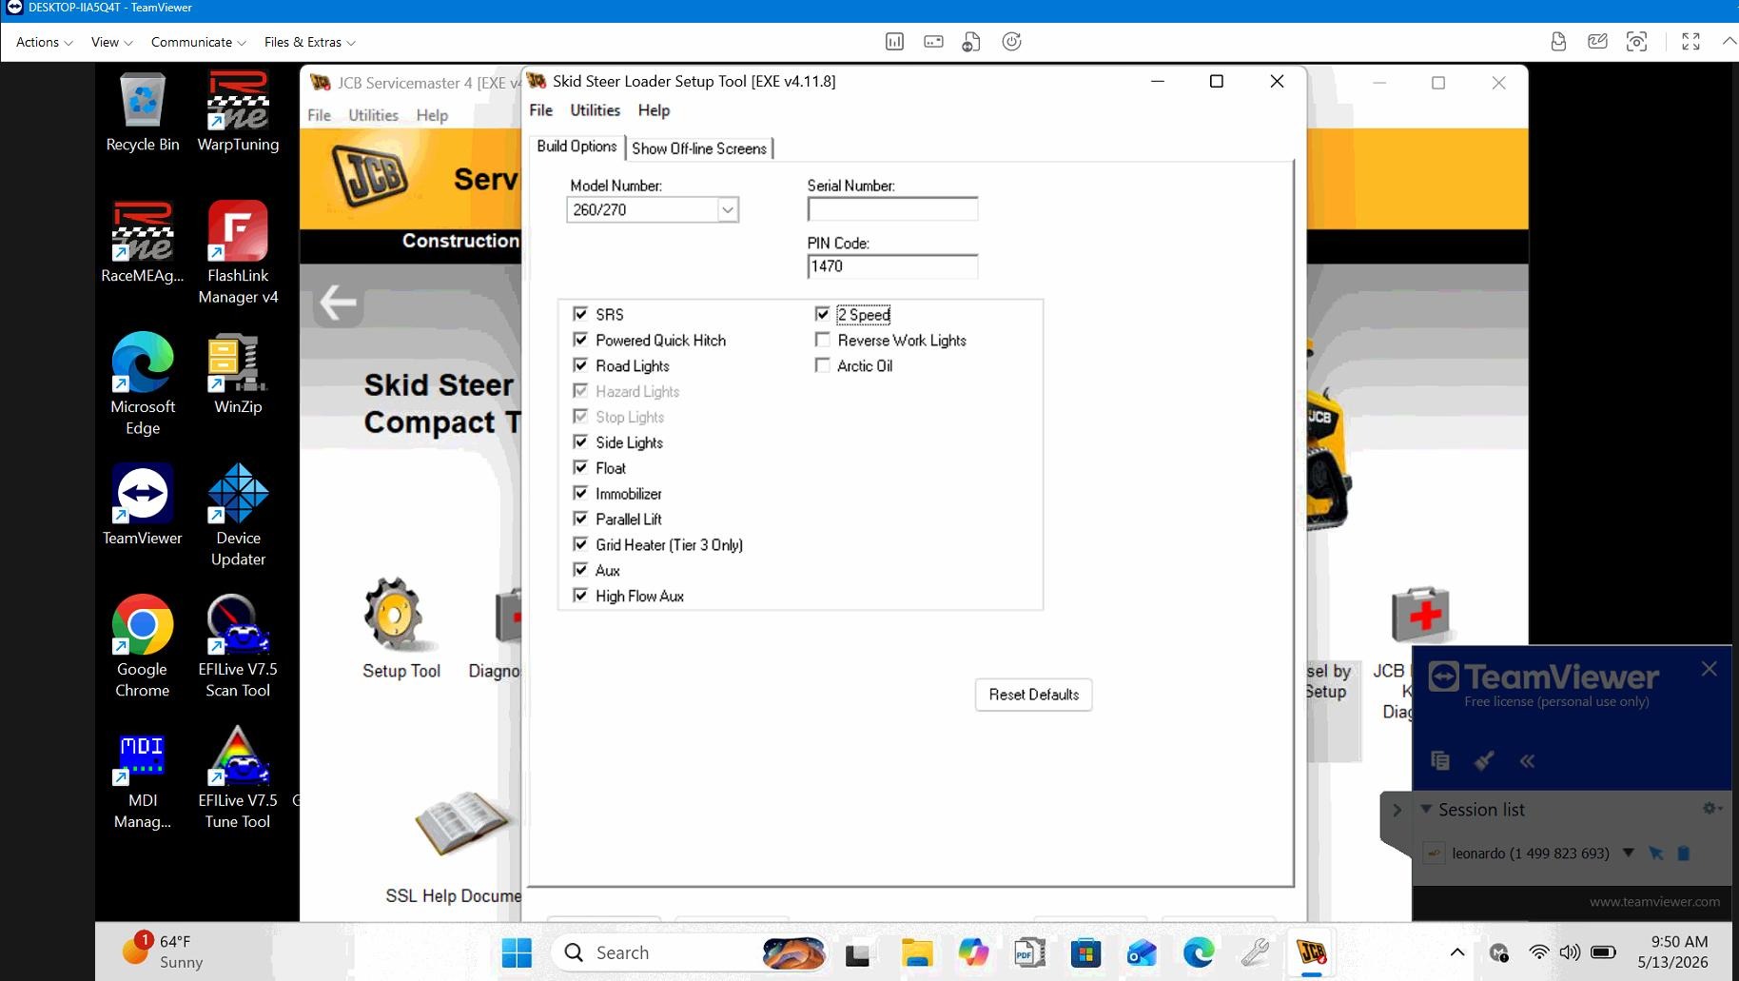This screenshot has width=1739, height=981.
Task: Uncheck the SRS option
Action: point(580,314)
